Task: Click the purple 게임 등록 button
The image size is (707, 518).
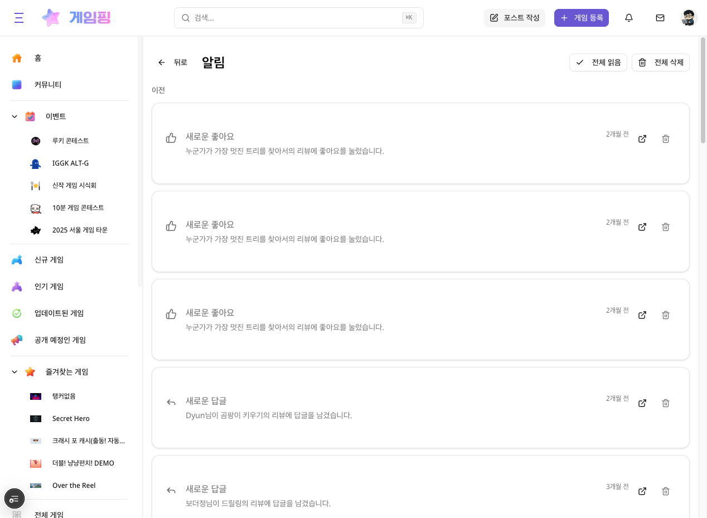Action: [x=582, y=18]
